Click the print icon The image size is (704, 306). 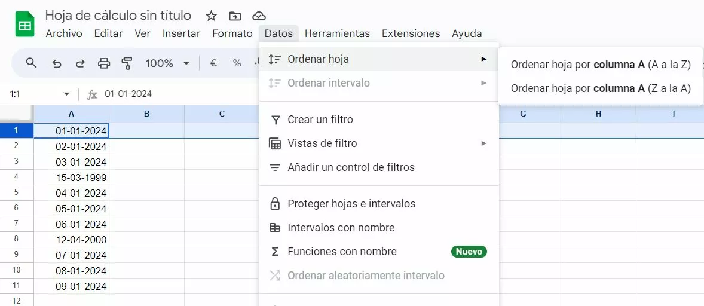(104, 63)
